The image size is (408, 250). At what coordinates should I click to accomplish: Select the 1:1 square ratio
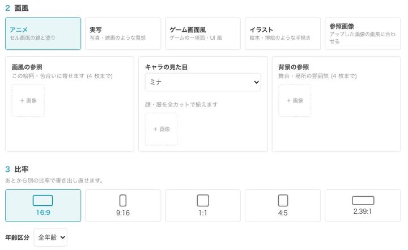tap(203, 206)
